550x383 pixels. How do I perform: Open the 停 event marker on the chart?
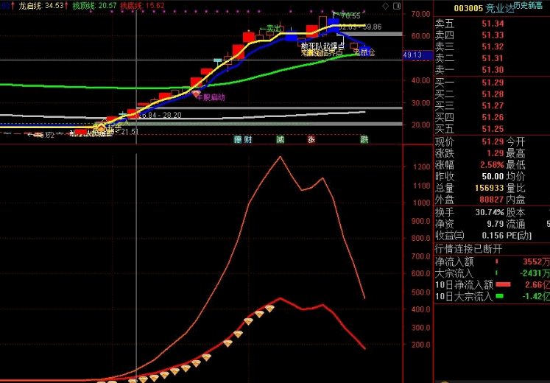pyautogui.click(x=238, y=140)
